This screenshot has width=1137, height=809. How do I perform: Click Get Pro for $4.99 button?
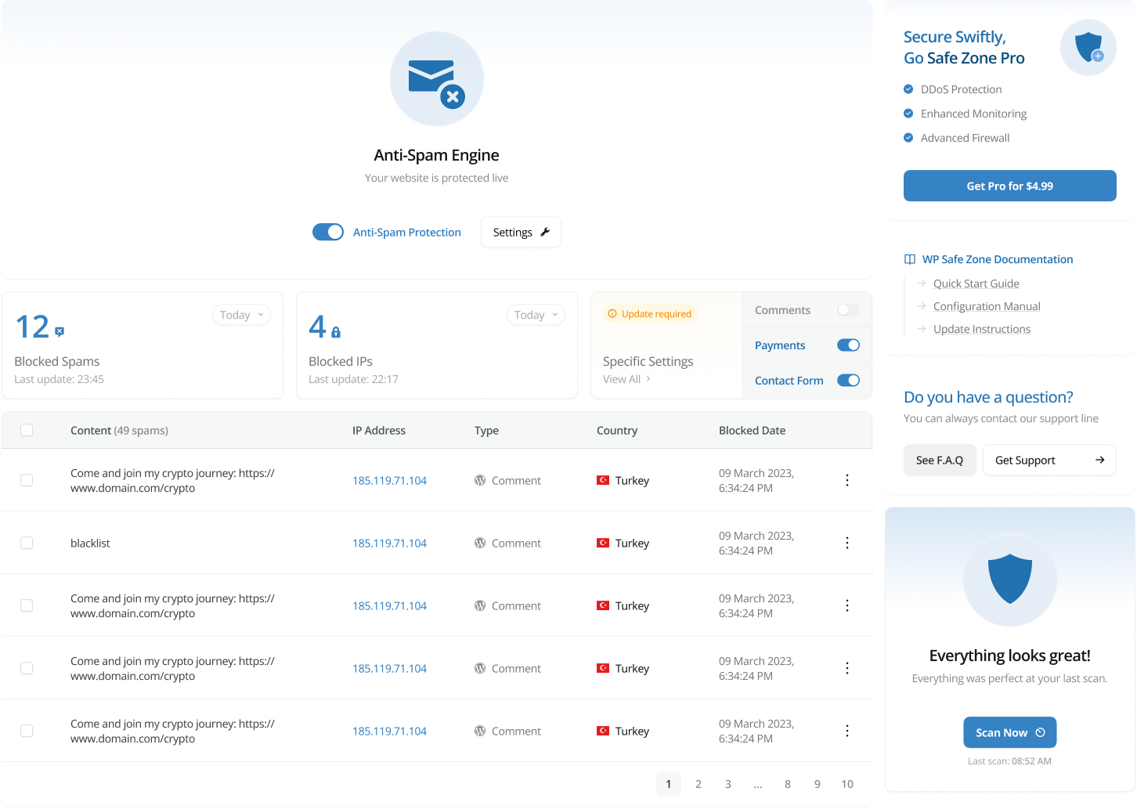[1010, 186]
